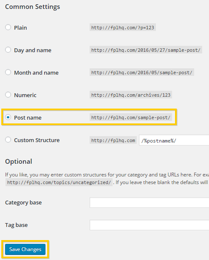Click the archives/123 sample URL
The width and height of the screenshot is (209, 260).
pos(131,95)
